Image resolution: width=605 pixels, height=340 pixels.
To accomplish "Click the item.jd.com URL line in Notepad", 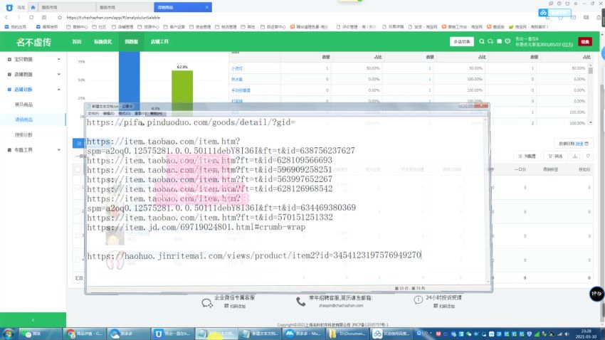I will tap(196, 227).
